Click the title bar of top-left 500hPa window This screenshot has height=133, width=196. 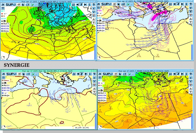tap(48, 1)
